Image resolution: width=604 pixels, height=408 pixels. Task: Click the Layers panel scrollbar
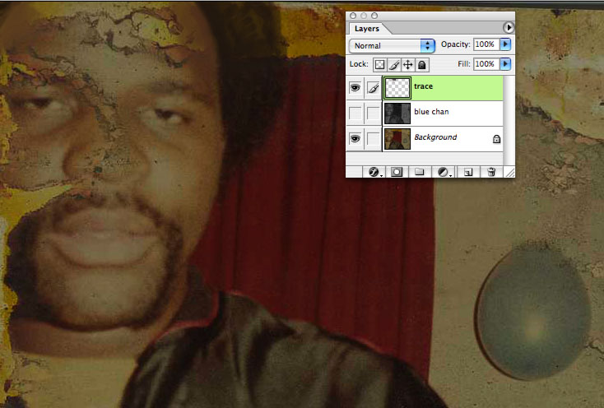click(x=509, y=120)
